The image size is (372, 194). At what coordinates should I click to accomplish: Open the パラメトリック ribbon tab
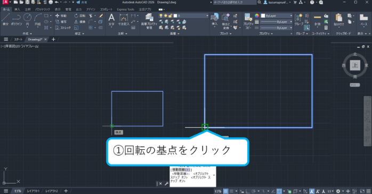pos(43,10)
